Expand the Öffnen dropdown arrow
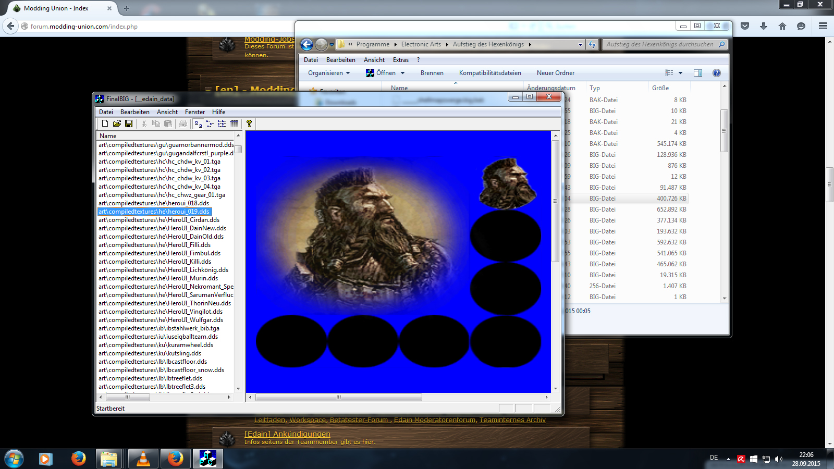 point(402,73)
